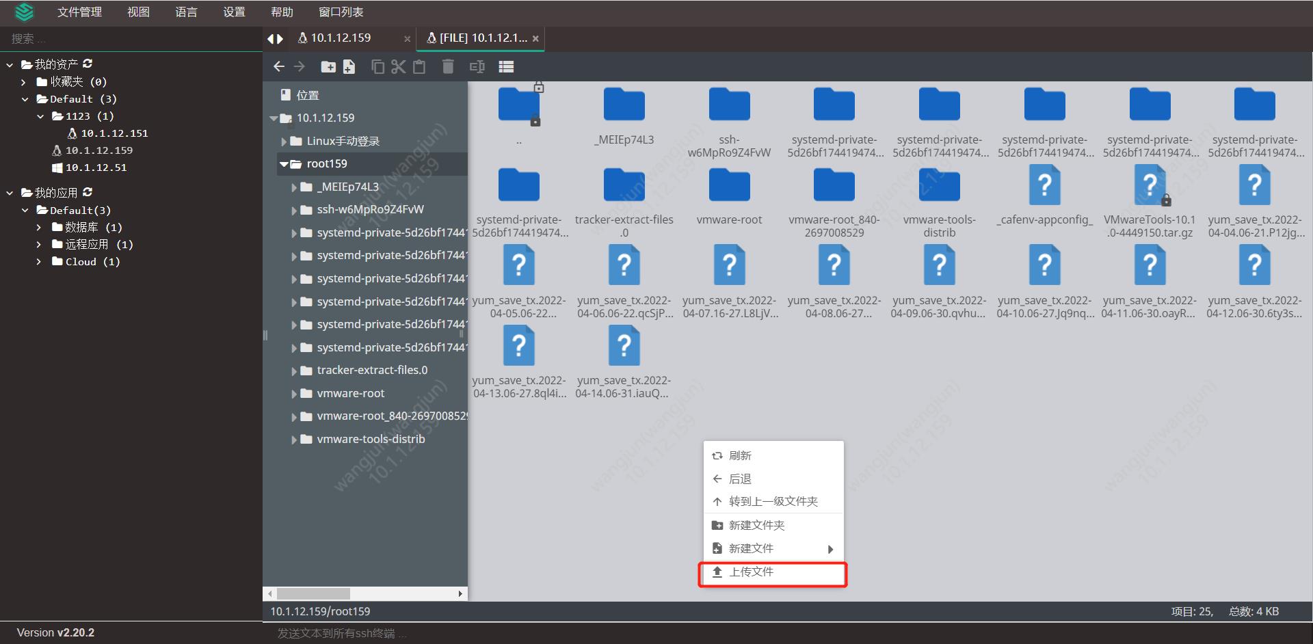Click the New File toolbar icon

point(349,66)
